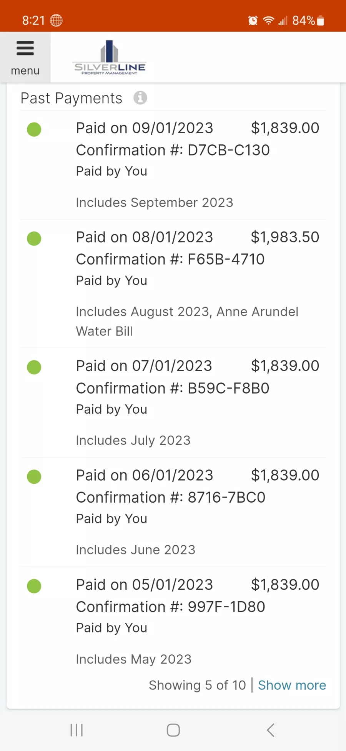
Task: Click the Past Payments info icon
Action: click(x=140, y=98)
